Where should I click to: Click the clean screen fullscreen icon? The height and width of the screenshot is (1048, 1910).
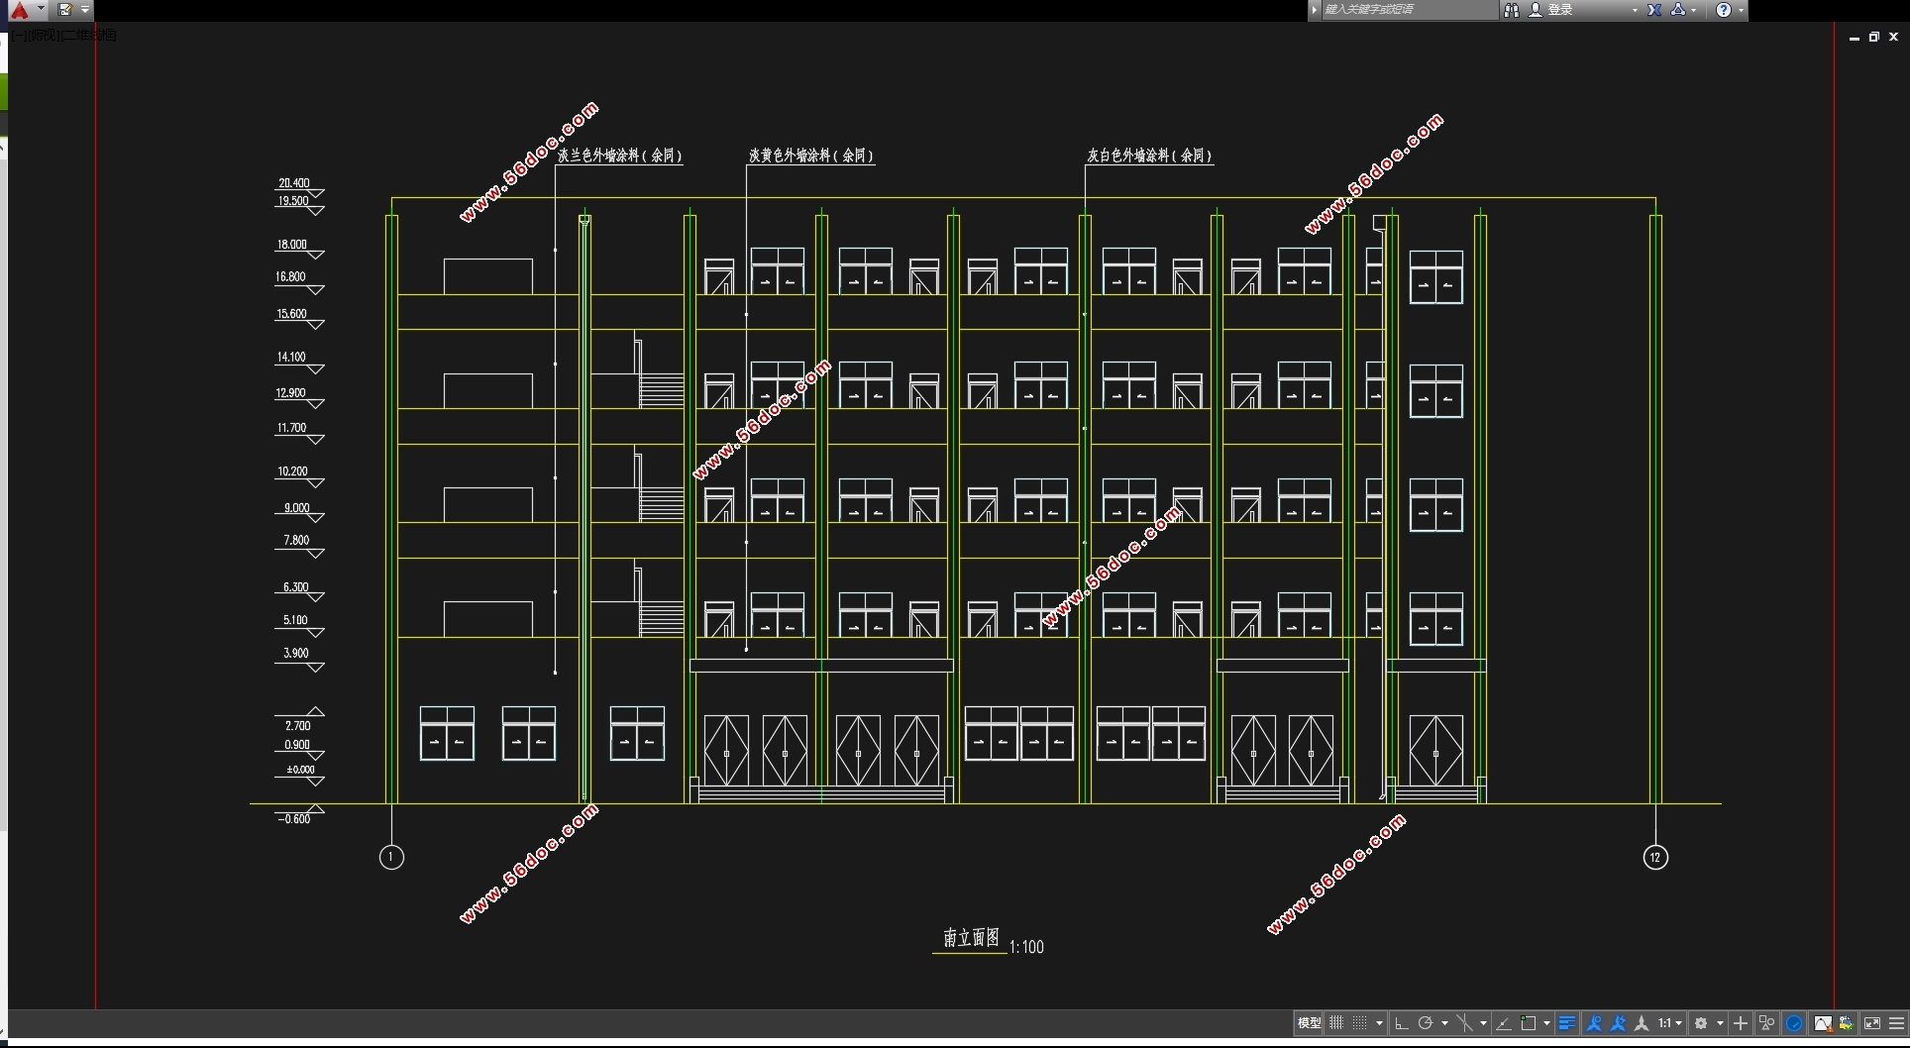tap(1872, 1023)
